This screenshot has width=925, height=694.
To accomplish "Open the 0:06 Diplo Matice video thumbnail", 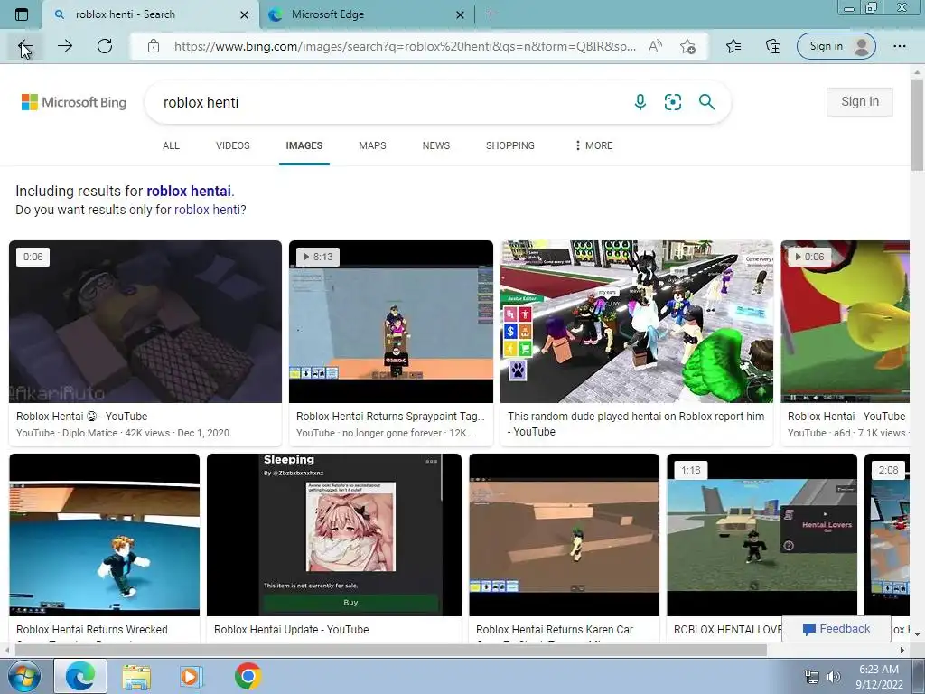I will tap(145, 322).
